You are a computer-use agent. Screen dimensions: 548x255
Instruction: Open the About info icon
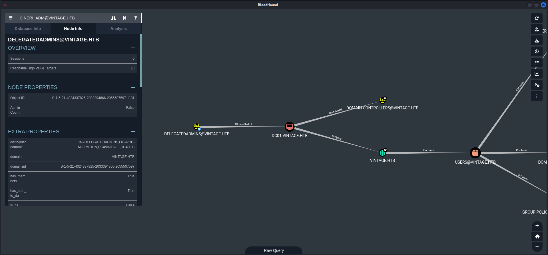tap(537, 96)
